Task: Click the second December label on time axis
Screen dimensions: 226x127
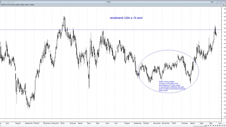Action: point(166,123)
